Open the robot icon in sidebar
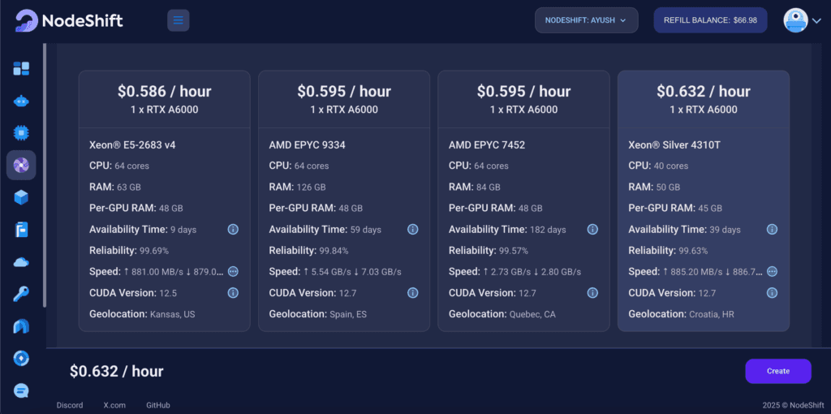Screen dimensions: 831x414 (21, 101)
